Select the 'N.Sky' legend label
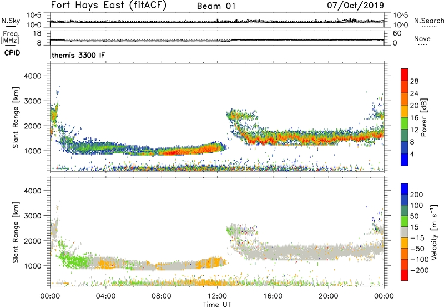444x308 pixels. 11,21
